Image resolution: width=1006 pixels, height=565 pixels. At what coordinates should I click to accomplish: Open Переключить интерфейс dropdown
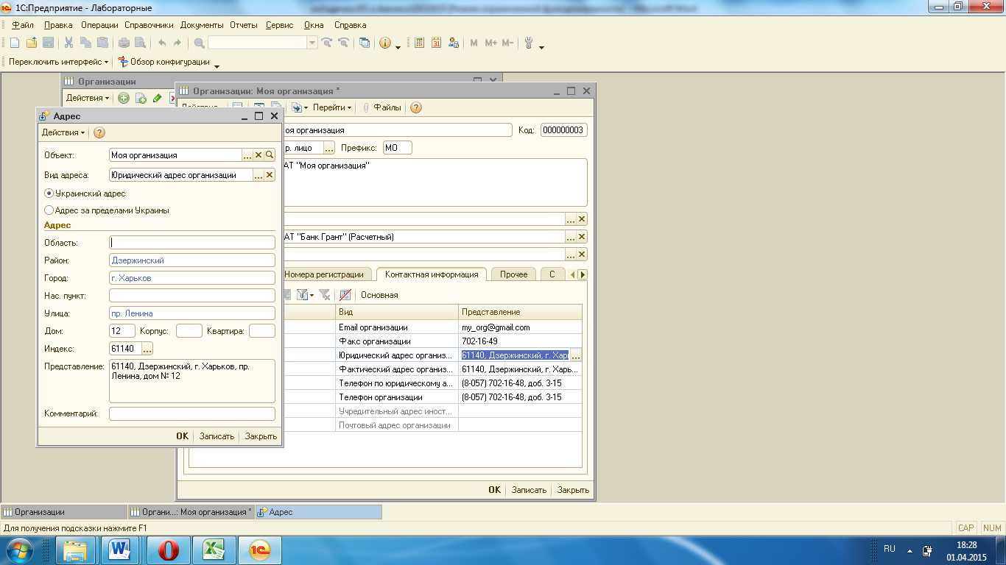(x=58, y=62)
